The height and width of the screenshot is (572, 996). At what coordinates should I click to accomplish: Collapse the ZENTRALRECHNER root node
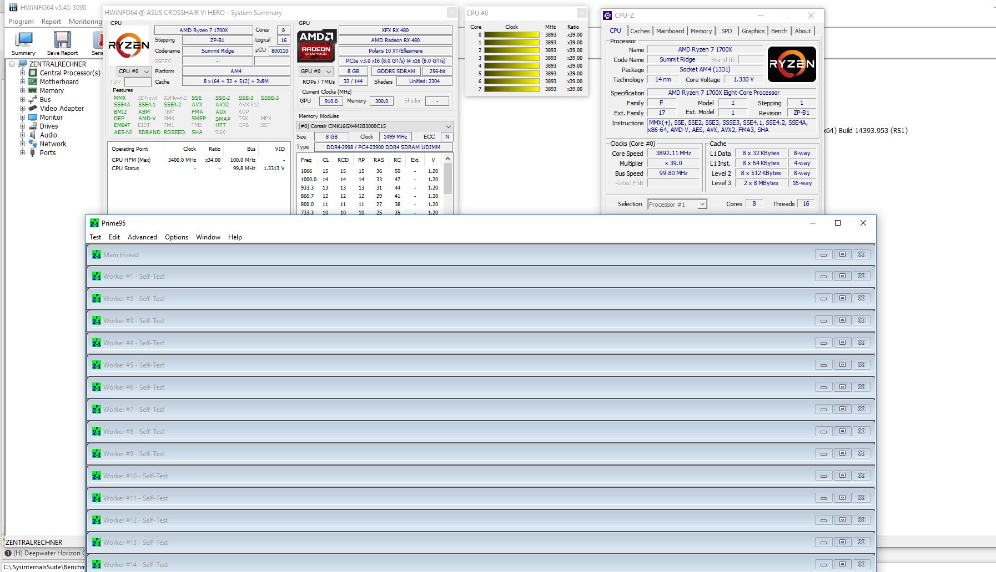[x=12, y=64]
